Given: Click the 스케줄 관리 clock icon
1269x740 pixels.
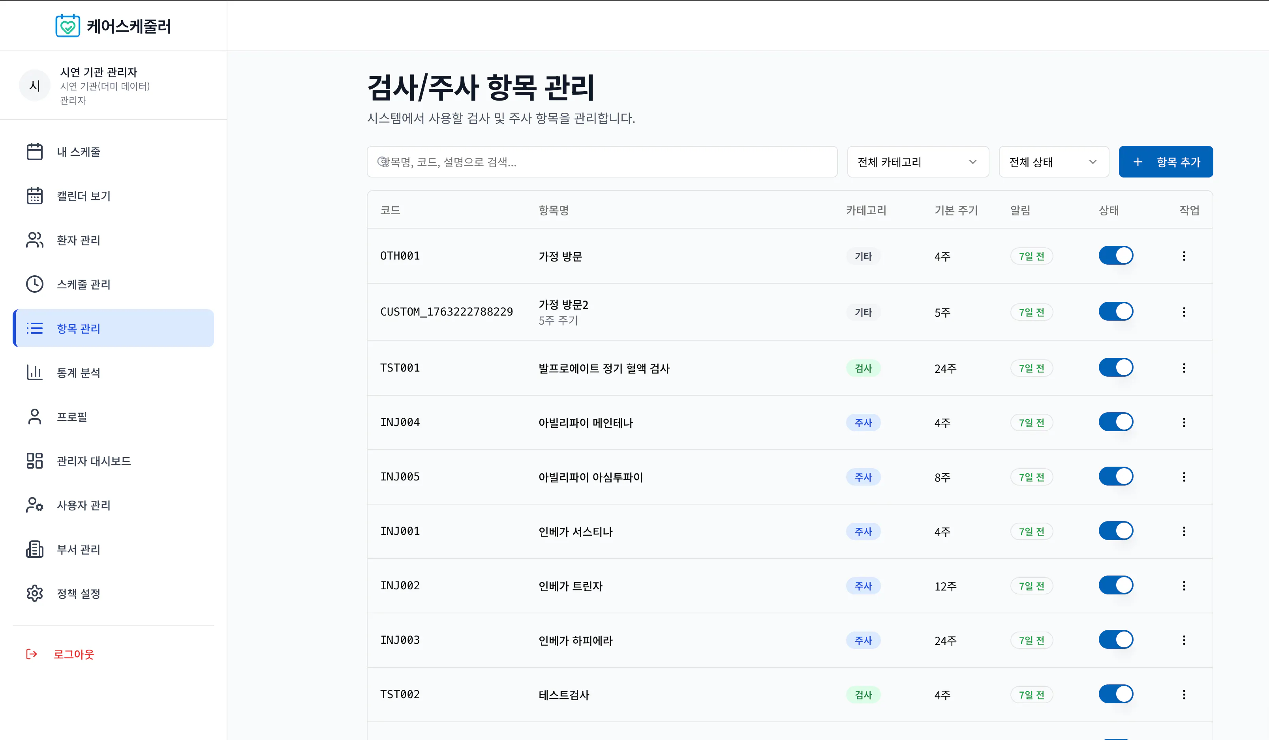Looking at the screenshot, I should click(34, 284).
